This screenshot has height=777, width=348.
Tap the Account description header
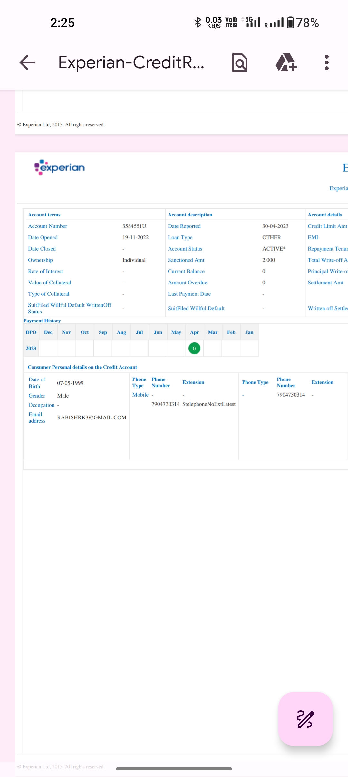click(190, 215)
